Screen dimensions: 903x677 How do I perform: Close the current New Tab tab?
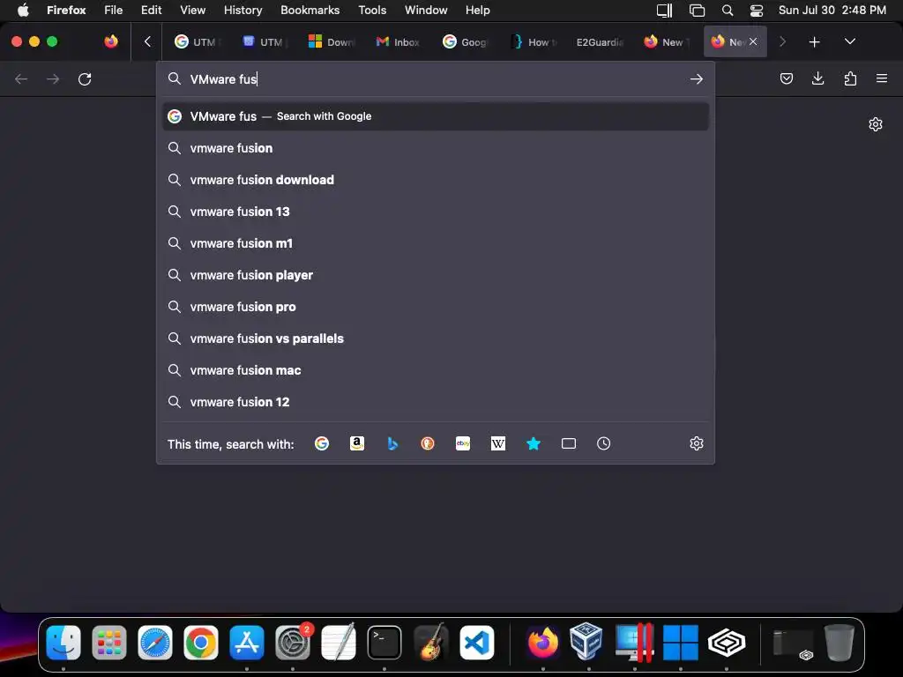(x=753, y=41)
